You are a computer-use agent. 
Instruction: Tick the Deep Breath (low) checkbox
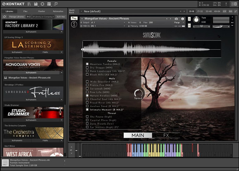pos(87,123)
